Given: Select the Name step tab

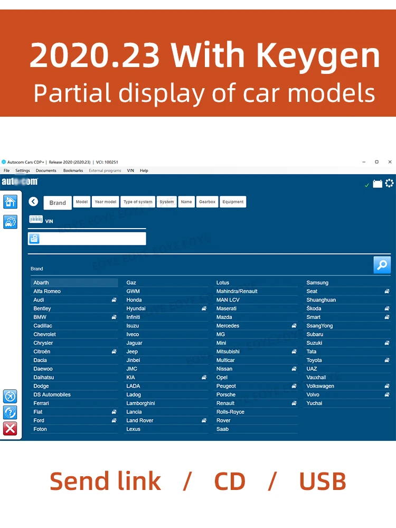Looking at the screenshot, I should pos(186,202).
